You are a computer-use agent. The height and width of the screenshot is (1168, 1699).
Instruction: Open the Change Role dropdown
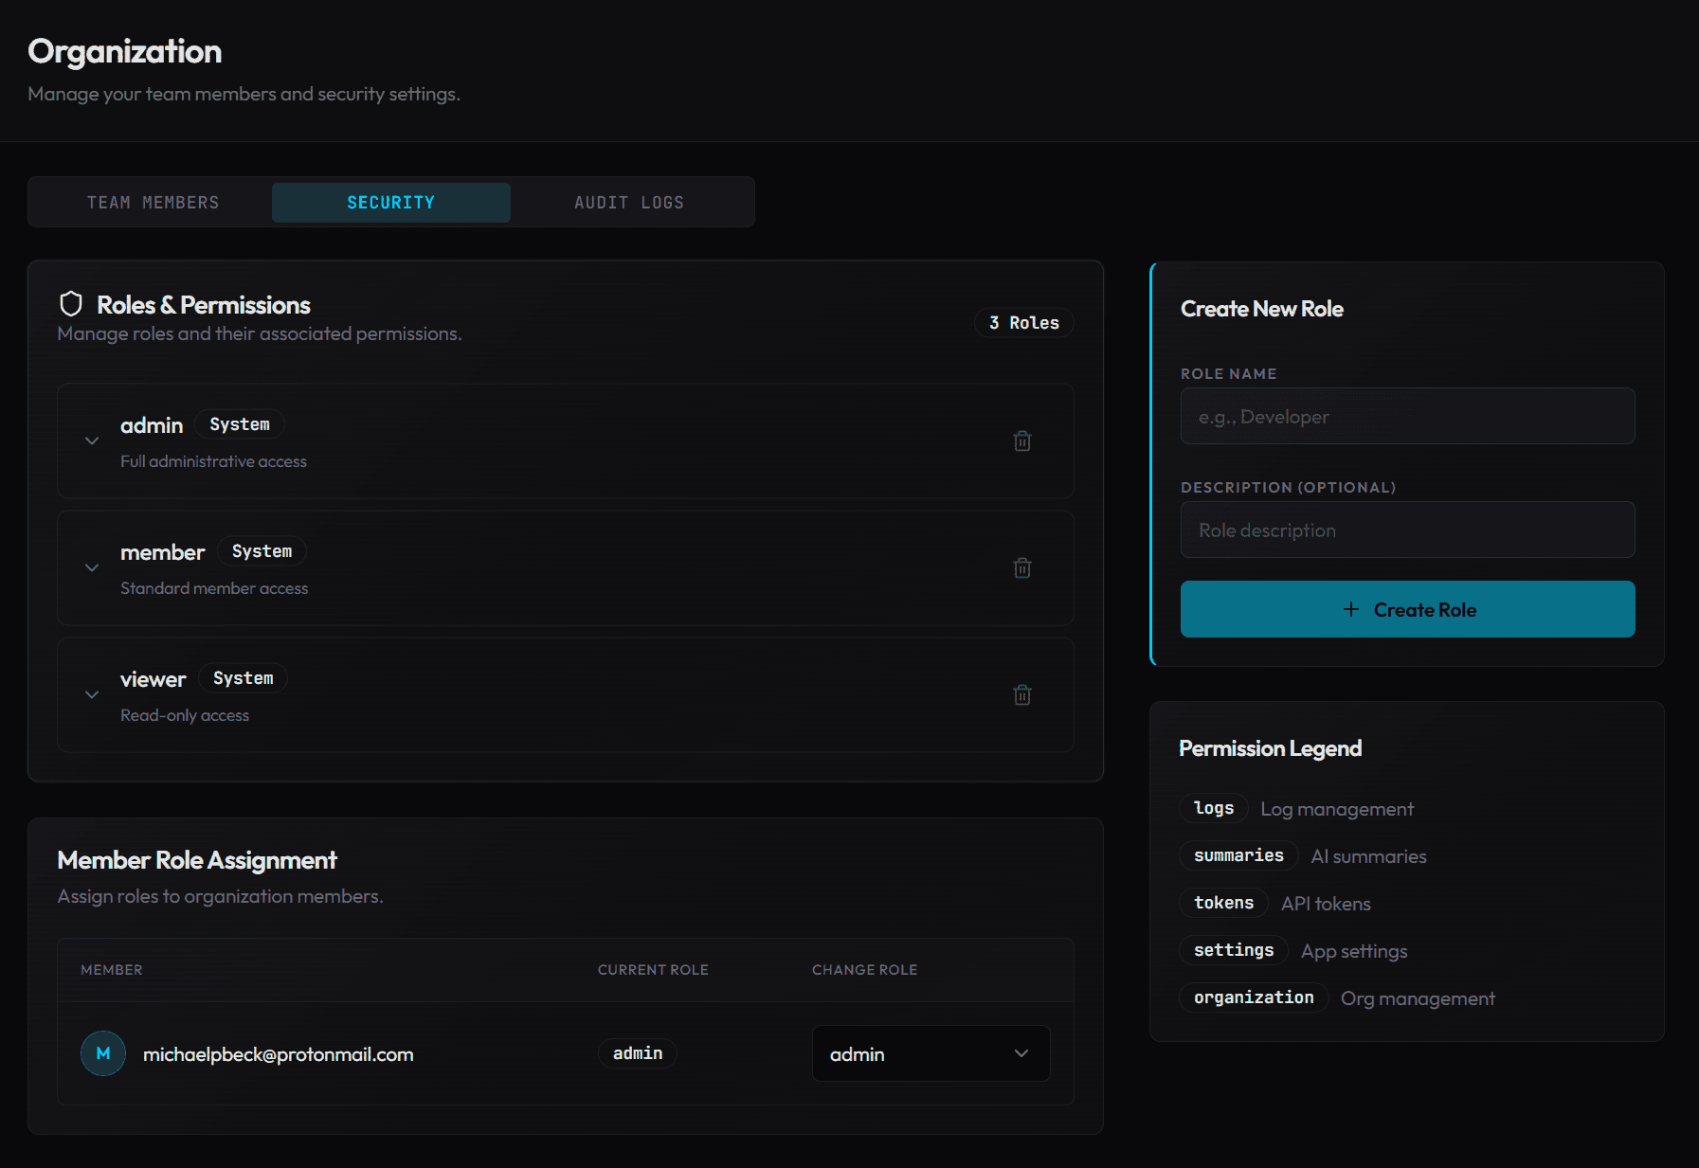[930, 1053]
